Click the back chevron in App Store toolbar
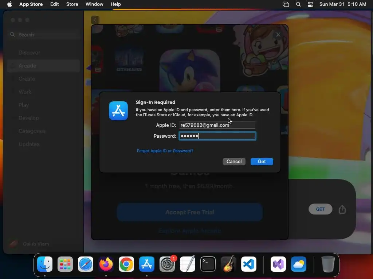373x279 pixels. tap(95, 20)
